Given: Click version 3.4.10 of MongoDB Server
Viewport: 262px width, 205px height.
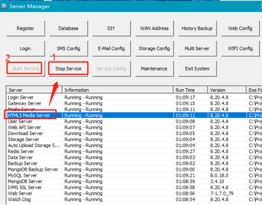Looking at the screenshot, I should click(217, 181).
